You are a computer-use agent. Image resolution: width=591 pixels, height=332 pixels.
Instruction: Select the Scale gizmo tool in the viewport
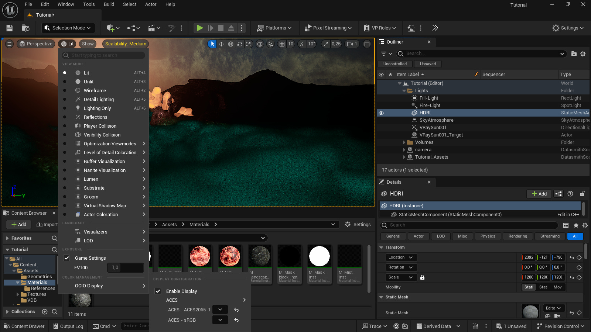249,44
